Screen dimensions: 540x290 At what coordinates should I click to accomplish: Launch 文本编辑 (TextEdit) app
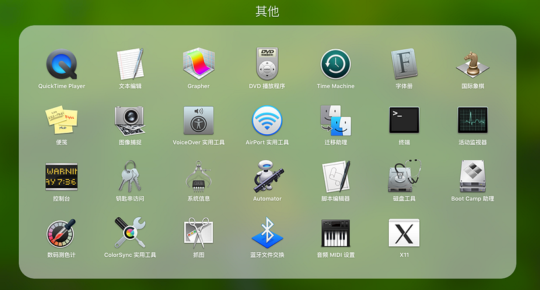(x=130, y=64)
